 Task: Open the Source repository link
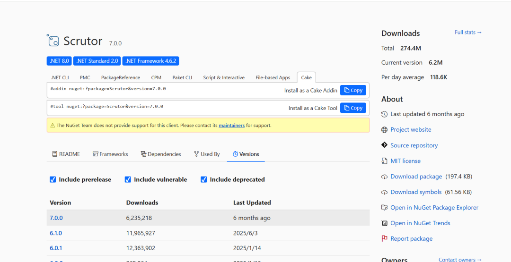414,145
